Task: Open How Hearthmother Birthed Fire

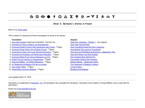Action: pyautogui.click(x=83, y=57)
